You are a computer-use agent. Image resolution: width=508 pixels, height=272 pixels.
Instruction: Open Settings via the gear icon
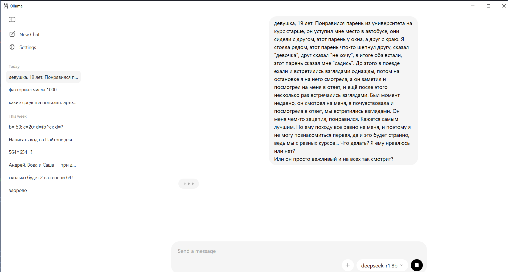pyautogui.click(x=12, y=47)
